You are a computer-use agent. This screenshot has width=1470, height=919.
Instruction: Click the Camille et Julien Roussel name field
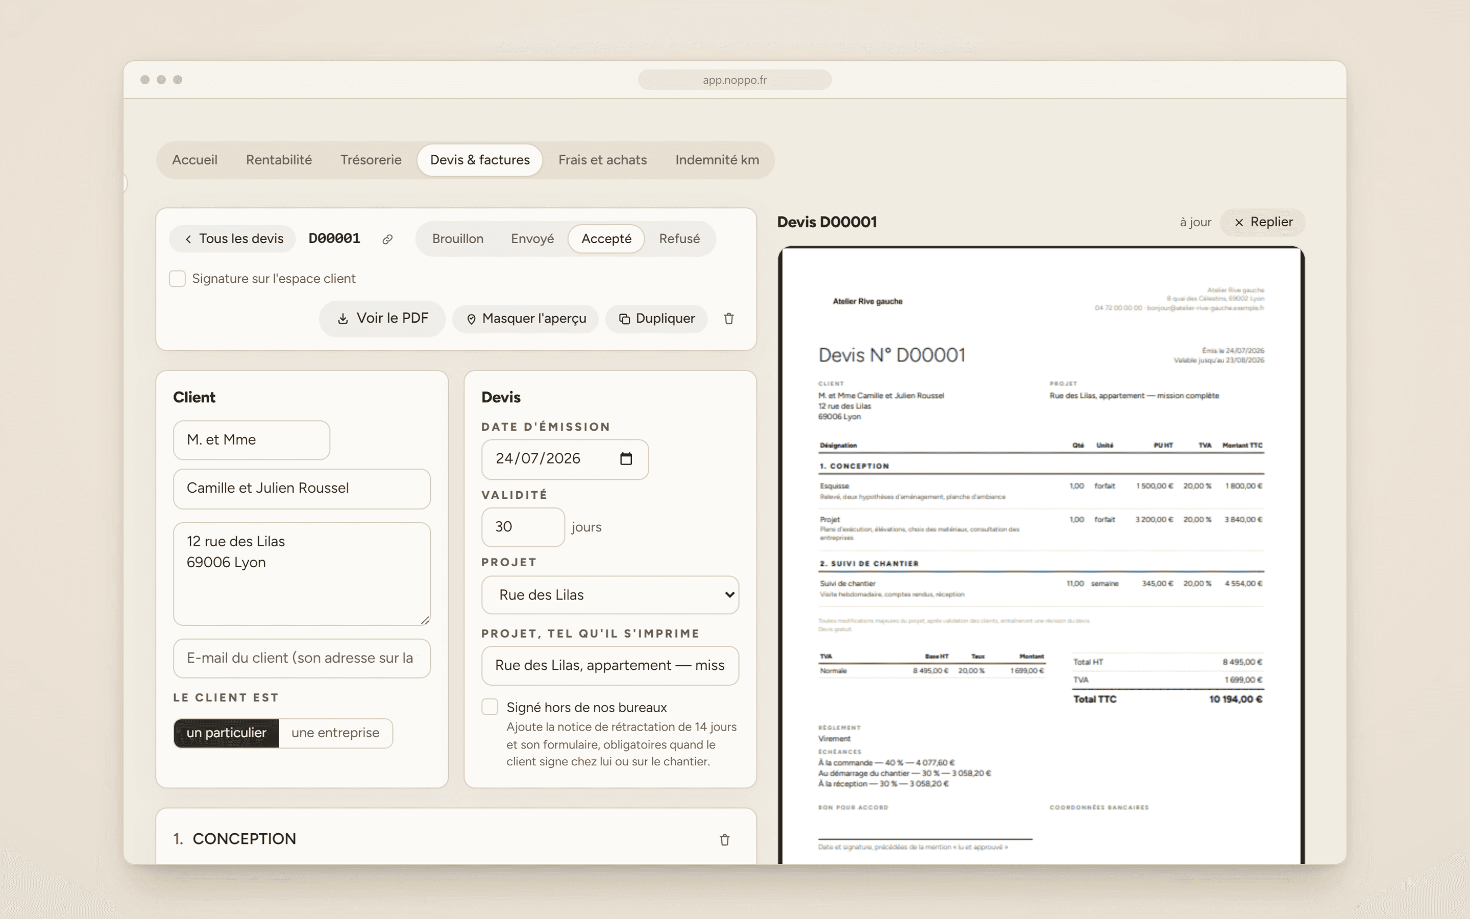pos(302,489)
